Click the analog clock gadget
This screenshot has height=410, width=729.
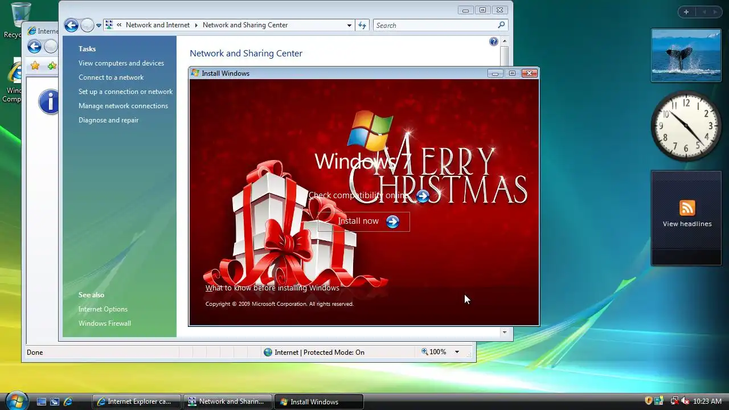(686, 126)
